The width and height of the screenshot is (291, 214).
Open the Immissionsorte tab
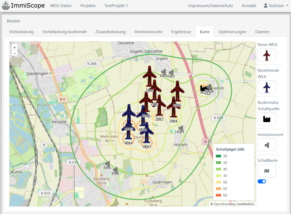(148, 32)
